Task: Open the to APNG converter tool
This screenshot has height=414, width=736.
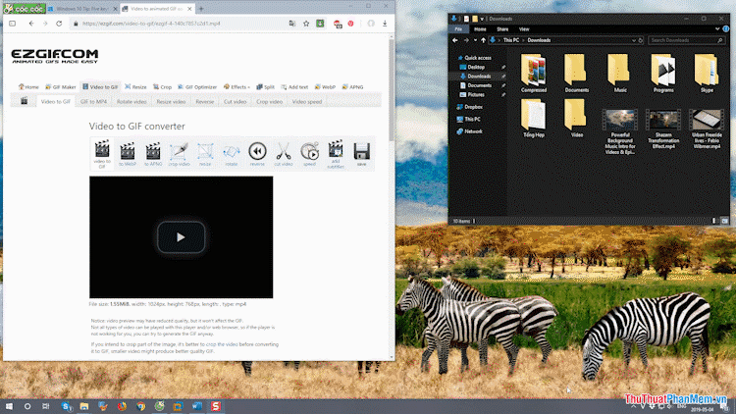Action: coord(153,153)
